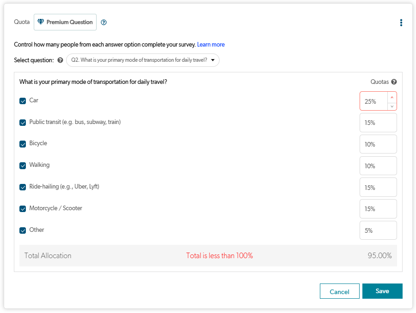Click the help icon next to Select question
Viewport: 416px width, 313px height.
click(60, 60)
